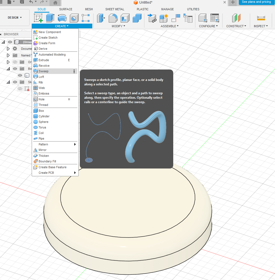Toggle visibility of the Bodies folder

pyautogui.click(x=15, y=69)
